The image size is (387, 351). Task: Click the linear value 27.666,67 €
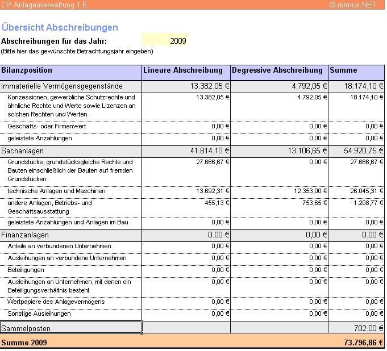tap(213, 162)
